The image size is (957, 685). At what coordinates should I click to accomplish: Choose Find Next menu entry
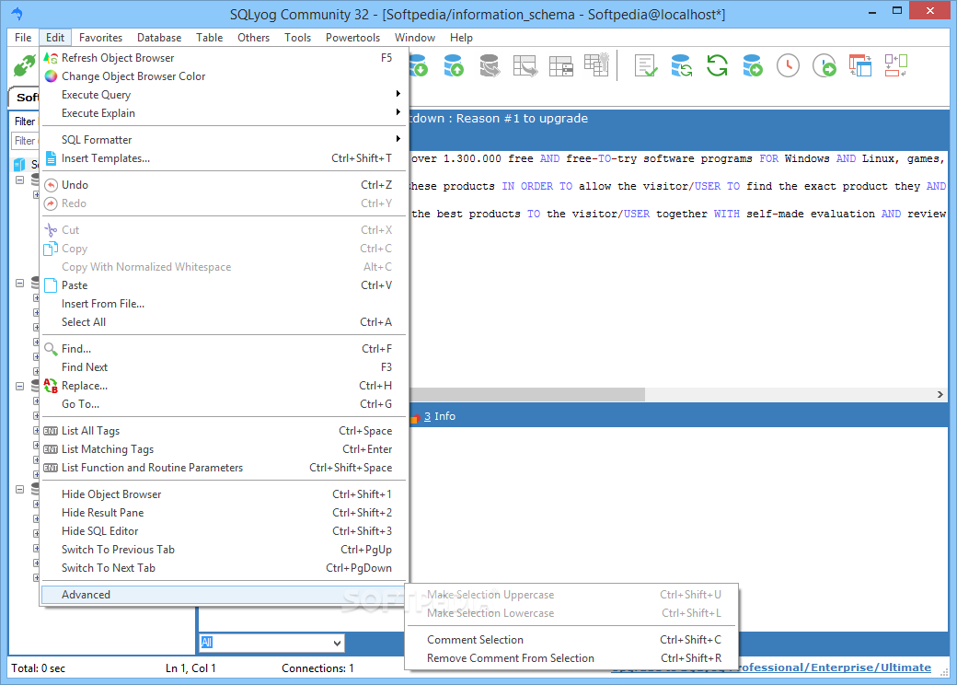[x=224, y=367]
